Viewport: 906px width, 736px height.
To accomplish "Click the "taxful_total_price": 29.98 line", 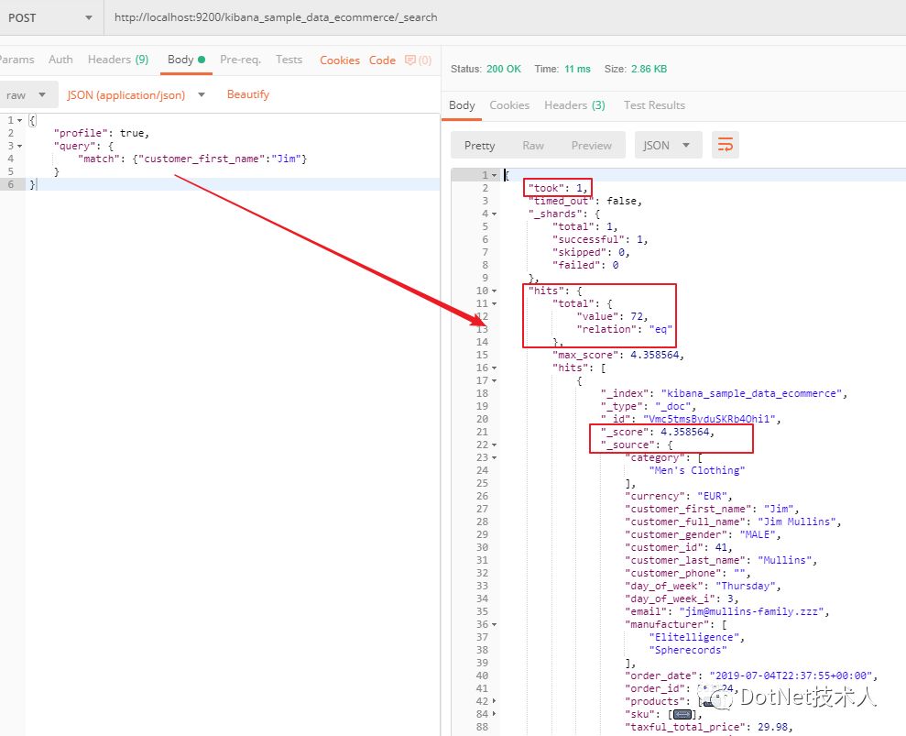I will (708, 727).
